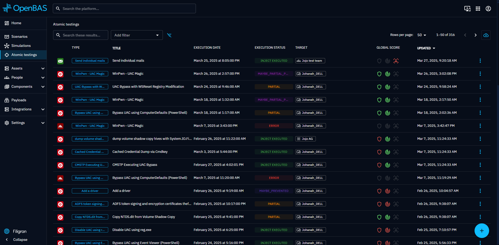
Task: Focus the Search the platform field
Action: coord(124,9)
